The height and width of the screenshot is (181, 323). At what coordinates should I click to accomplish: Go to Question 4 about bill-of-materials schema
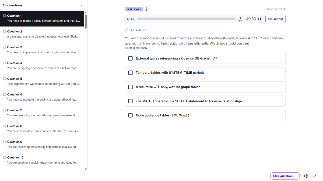42,66
